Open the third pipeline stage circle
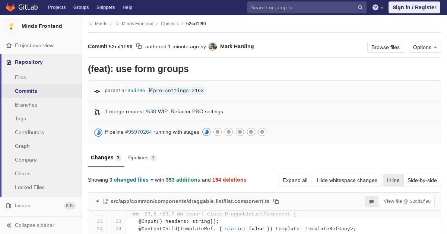The width and height of the screenshot is (447, 234). tap(229, 132)
